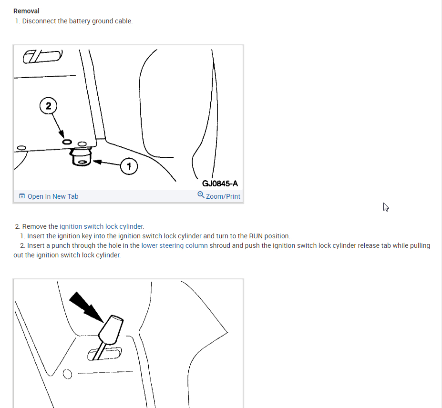Click the word RUN in the sub-step

click(x=256, y=236)
